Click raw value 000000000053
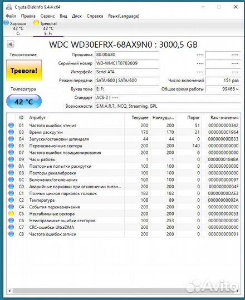The height and width of the screenshot is (300, 245). [x=223, y=214]
